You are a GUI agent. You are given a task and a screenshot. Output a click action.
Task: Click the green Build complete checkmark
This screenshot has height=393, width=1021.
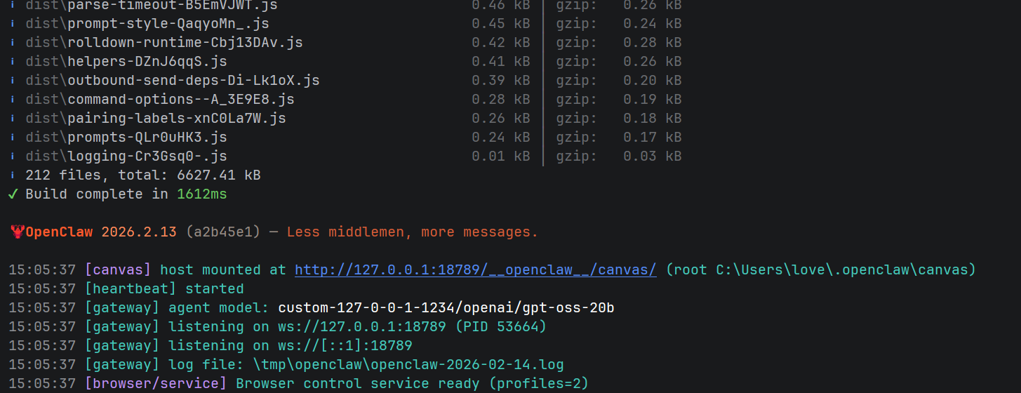pyautogui.click(x=13, y=194)
